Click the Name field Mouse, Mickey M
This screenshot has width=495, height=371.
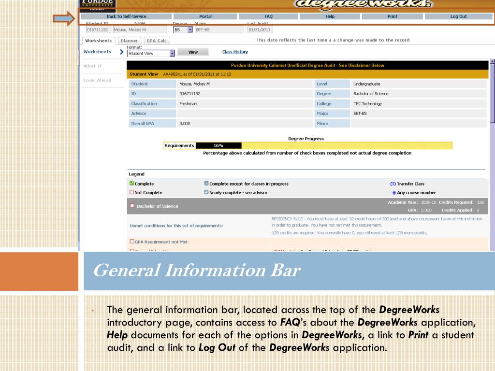140,29
